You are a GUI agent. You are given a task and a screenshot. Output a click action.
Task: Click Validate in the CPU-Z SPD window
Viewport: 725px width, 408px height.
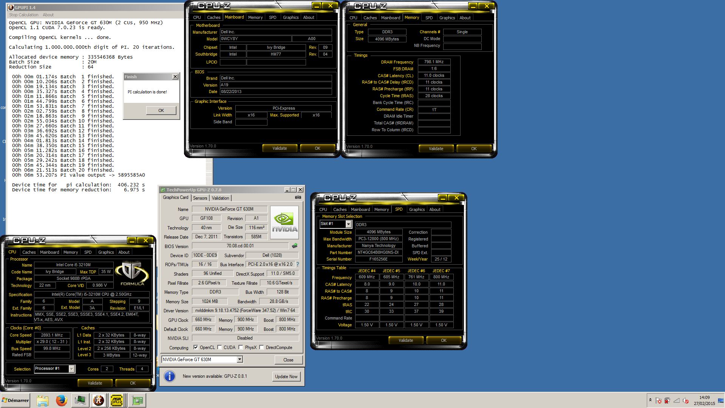click(406, 340)
